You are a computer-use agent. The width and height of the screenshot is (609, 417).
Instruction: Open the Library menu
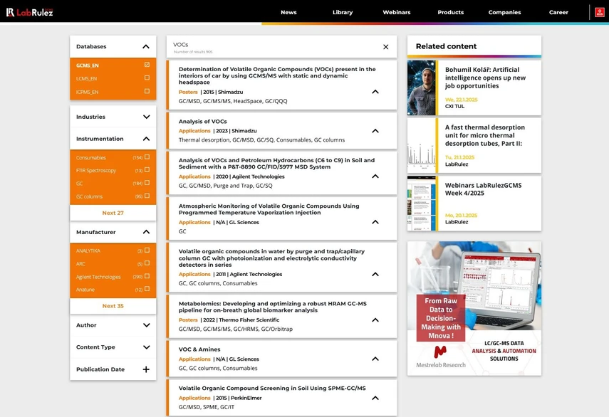343,12
